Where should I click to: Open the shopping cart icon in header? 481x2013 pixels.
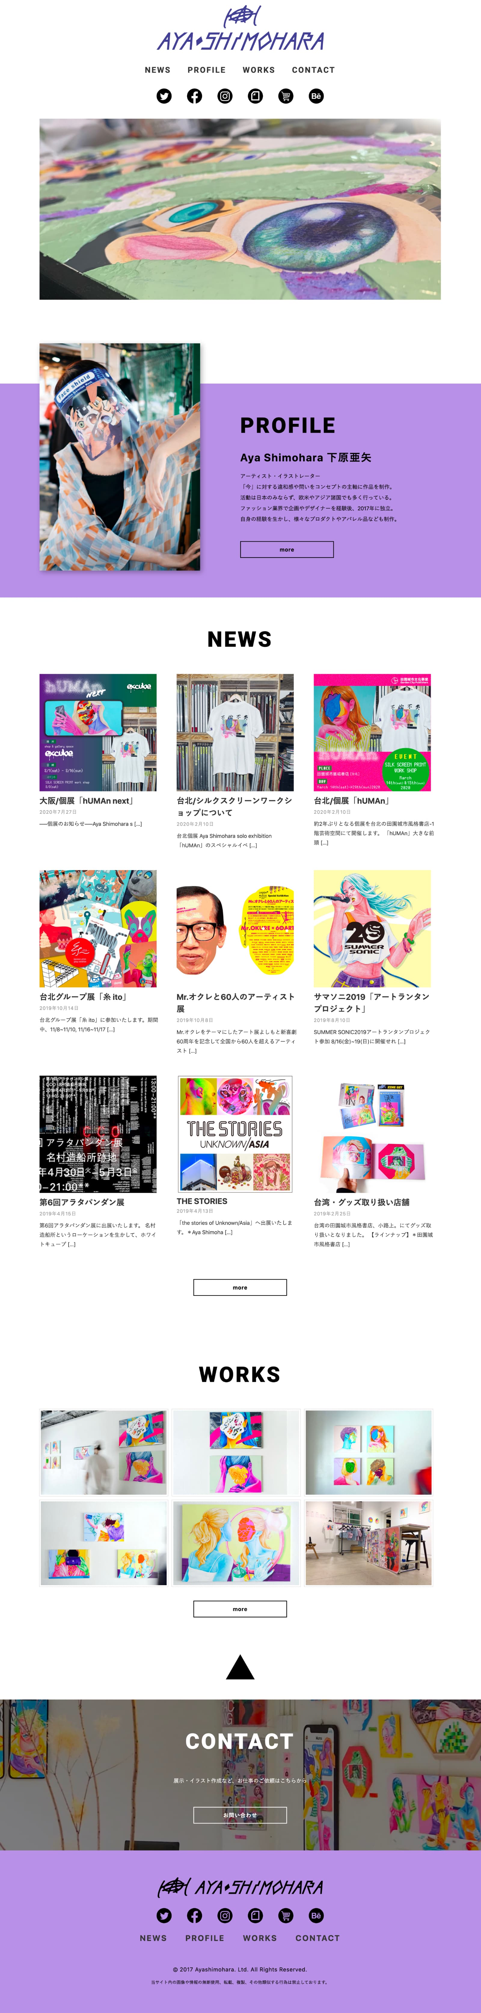pyautogui.click(x=286, y=96)
